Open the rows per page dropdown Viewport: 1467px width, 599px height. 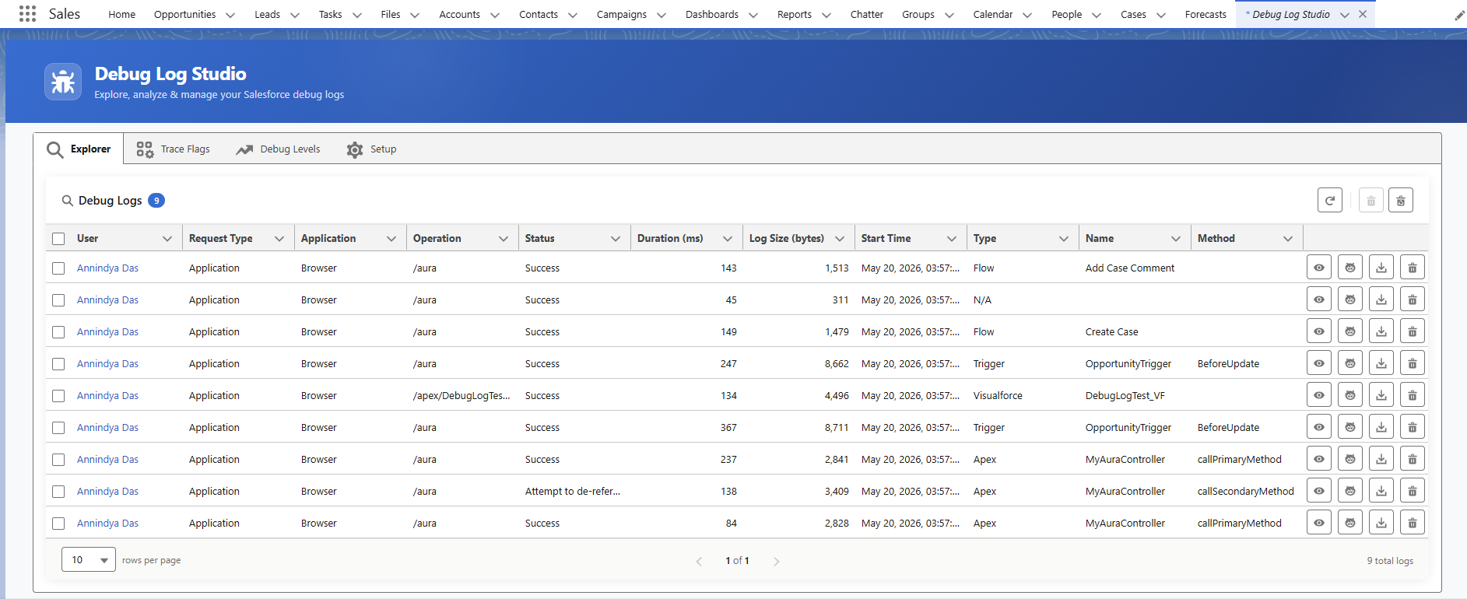pos(89,559)
